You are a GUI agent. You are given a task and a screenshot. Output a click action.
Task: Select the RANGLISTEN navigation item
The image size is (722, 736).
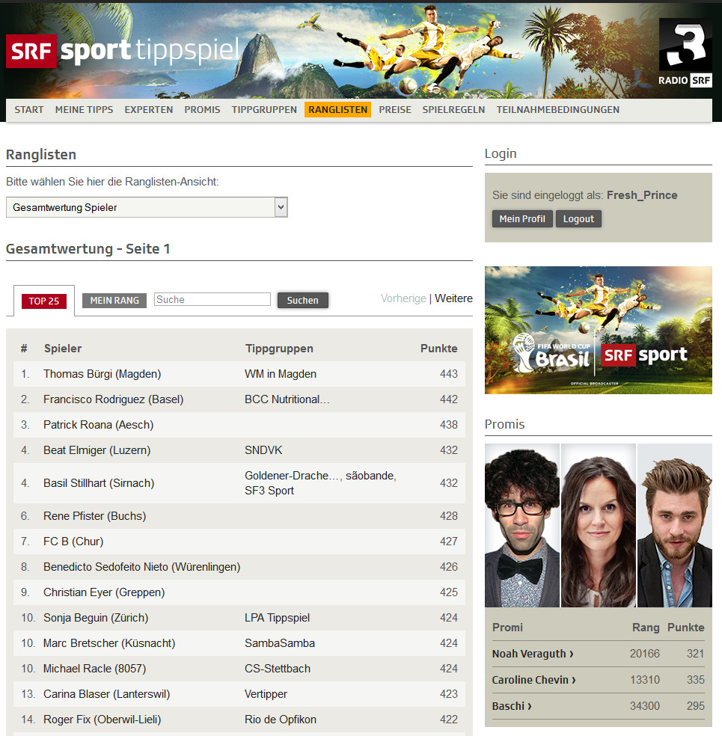pos(338,110)
